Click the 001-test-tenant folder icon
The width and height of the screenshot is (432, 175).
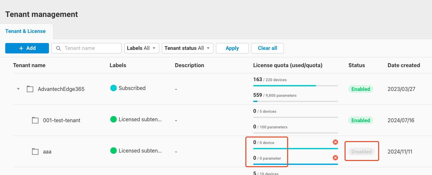[x=35, y=120]
